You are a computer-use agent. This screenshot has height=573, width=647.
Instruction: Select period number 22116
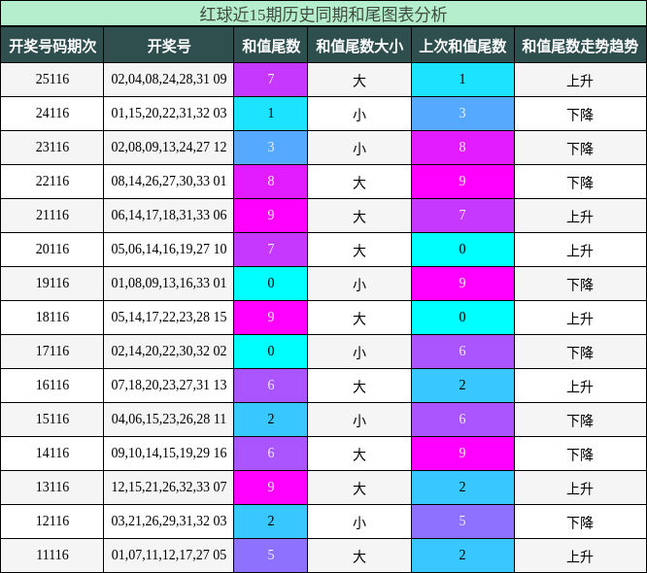(52, 181)
